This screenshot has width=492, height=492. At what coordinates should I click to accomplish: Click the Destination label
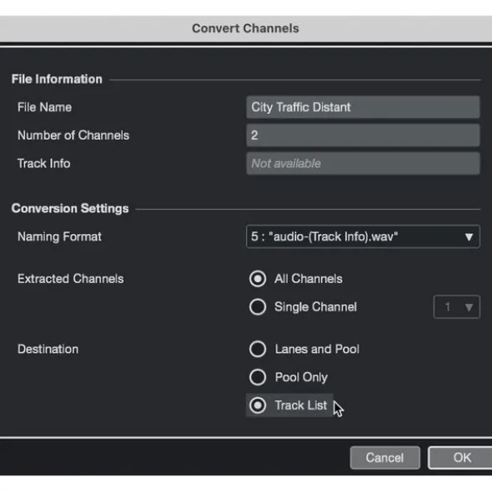point(48,349)
